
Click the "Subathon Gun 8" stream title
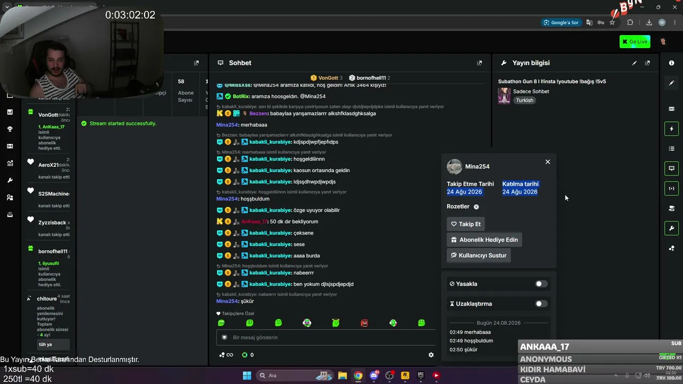[x=552, y=82]
